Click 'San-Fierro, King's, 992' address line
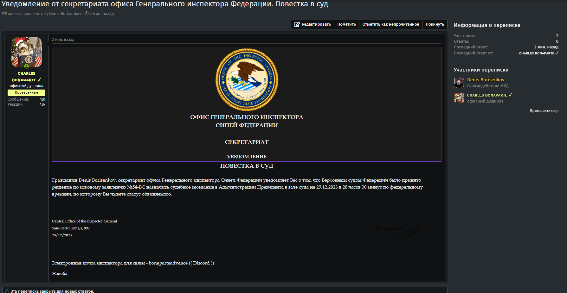The width and height of the screenshot is (567, 293). coord(71,228)
